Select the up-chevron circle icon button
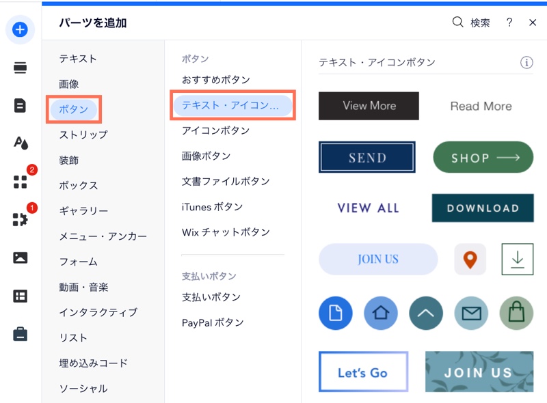Screen dimensions: 547x403 [426, 313]
